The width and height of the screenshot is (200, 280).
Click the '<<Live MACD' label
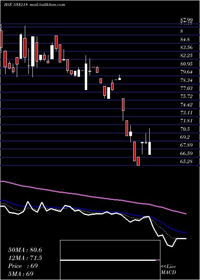point(168,270)
